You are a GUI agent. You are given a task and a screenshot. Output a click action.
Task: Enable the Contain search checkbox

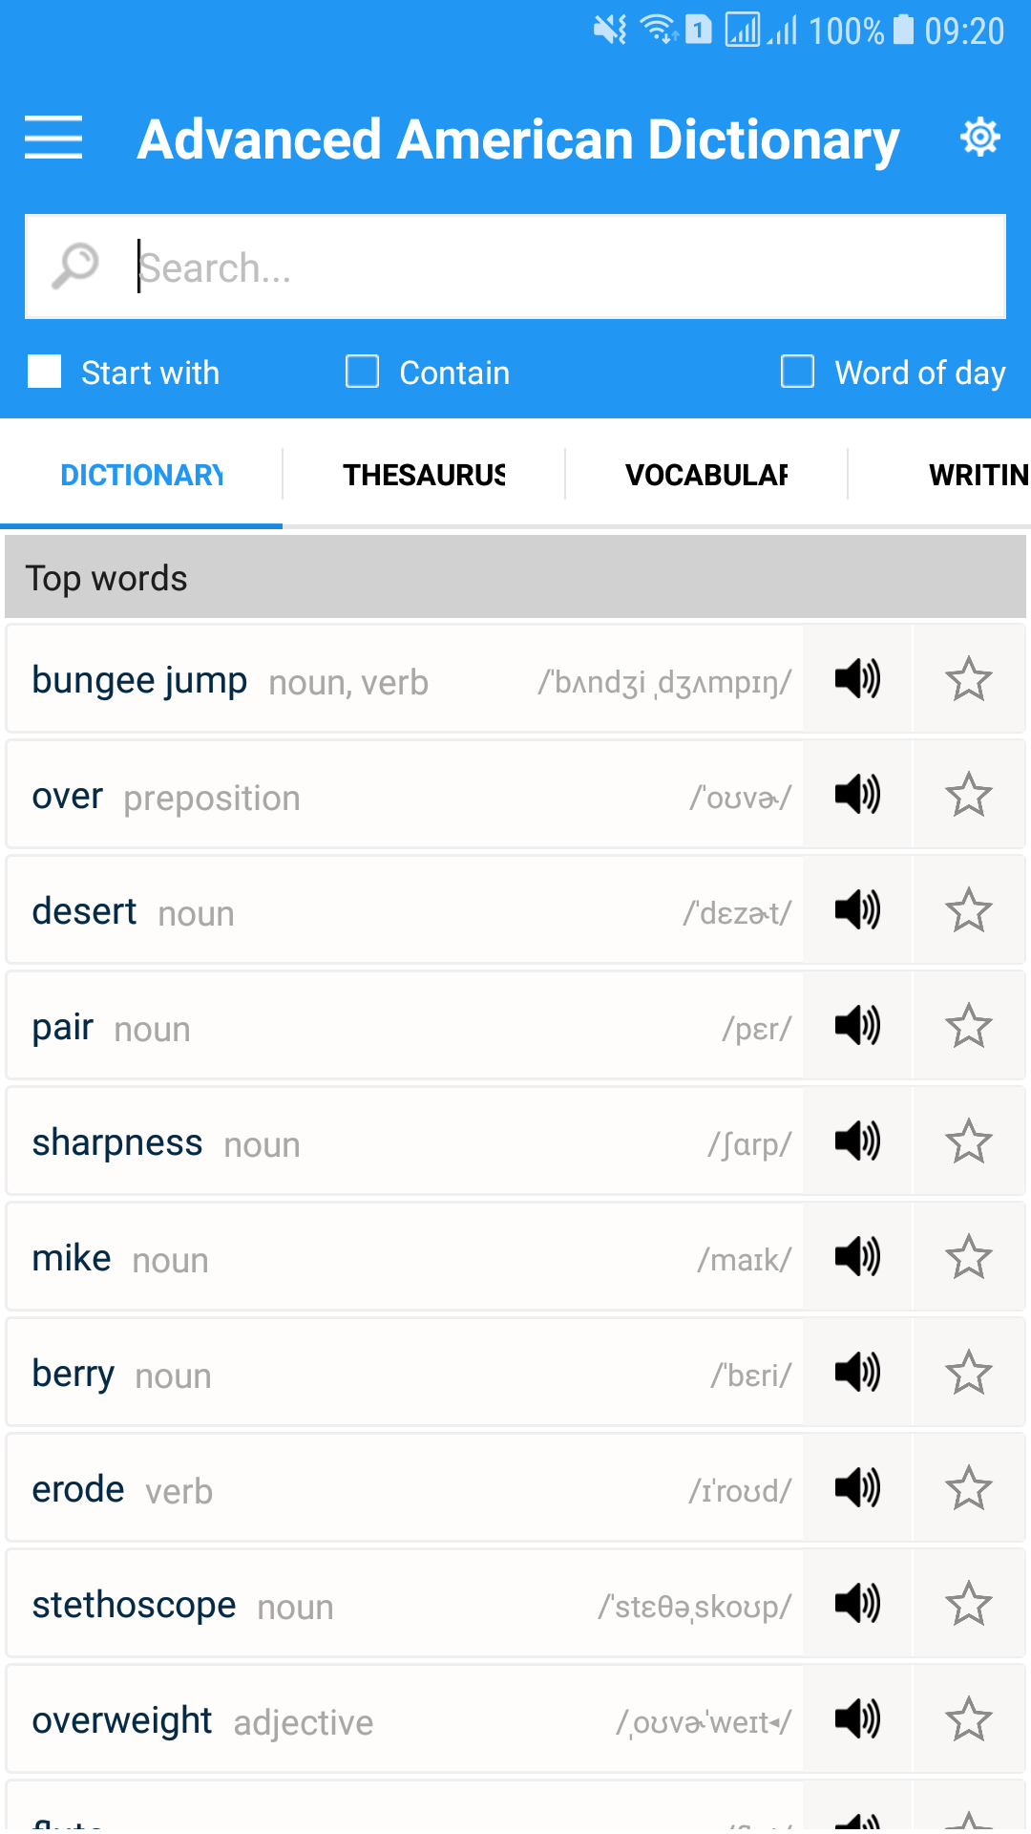(363, 372)
